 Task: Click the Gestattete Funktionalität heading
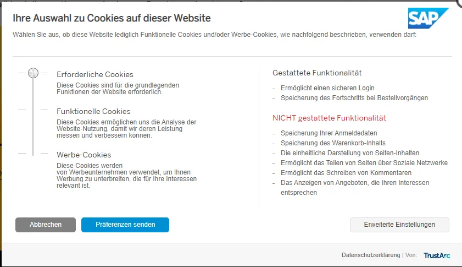coord(317,73)
